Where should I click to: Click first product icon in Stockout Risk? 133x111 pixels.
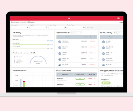tap(103, 42)
